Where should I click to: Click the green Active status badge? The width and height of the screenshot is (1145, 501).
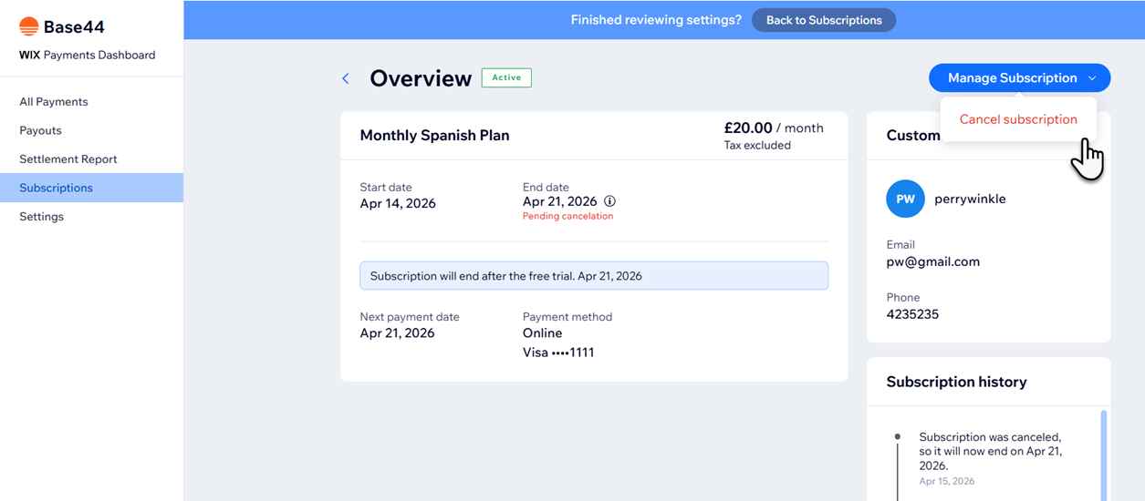click(x=506, y=78)
